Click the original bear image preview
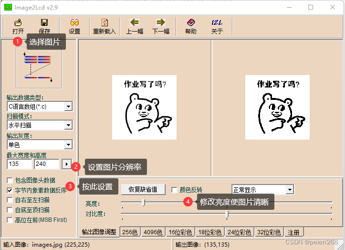 click(144, 108)
